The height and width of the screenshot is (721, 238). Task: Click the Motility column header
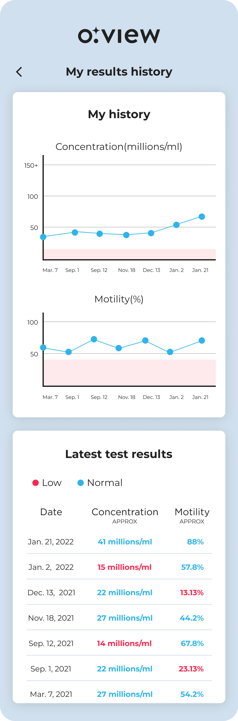coord(192,512)
